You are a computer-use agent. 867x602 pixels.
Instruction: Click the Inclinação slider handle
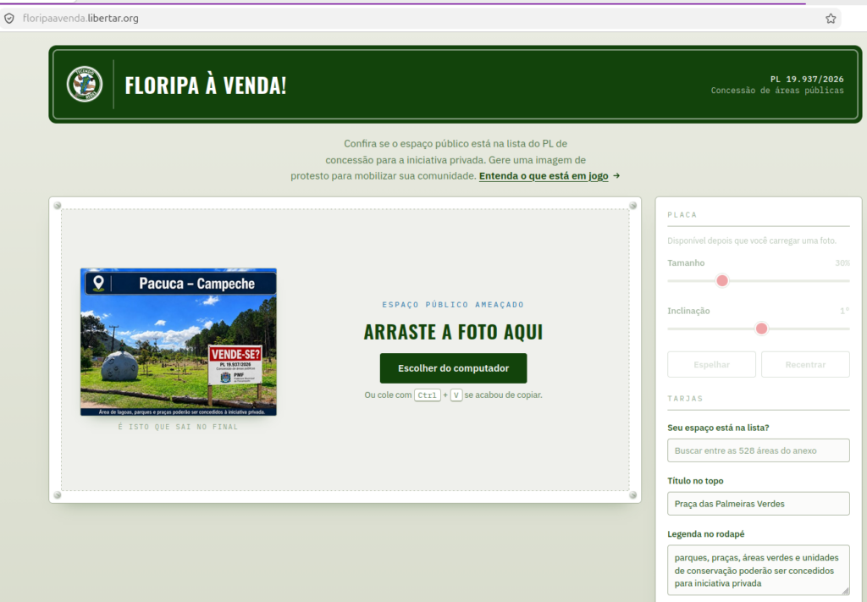pos(761,329)
